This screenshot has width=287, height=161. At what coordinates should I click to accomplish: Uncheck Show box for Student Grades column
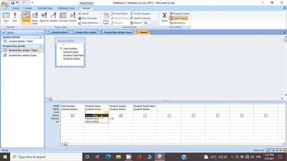[121, 115]
